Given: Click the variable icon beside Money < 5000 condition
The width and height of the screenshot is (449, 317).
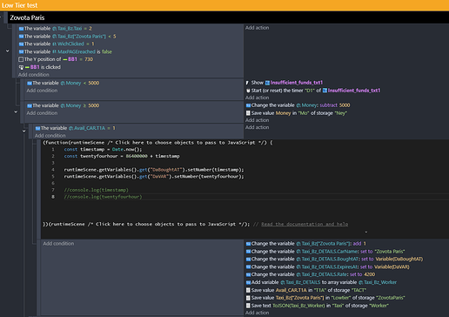Looking at the screenshot, I should point(30,84).
